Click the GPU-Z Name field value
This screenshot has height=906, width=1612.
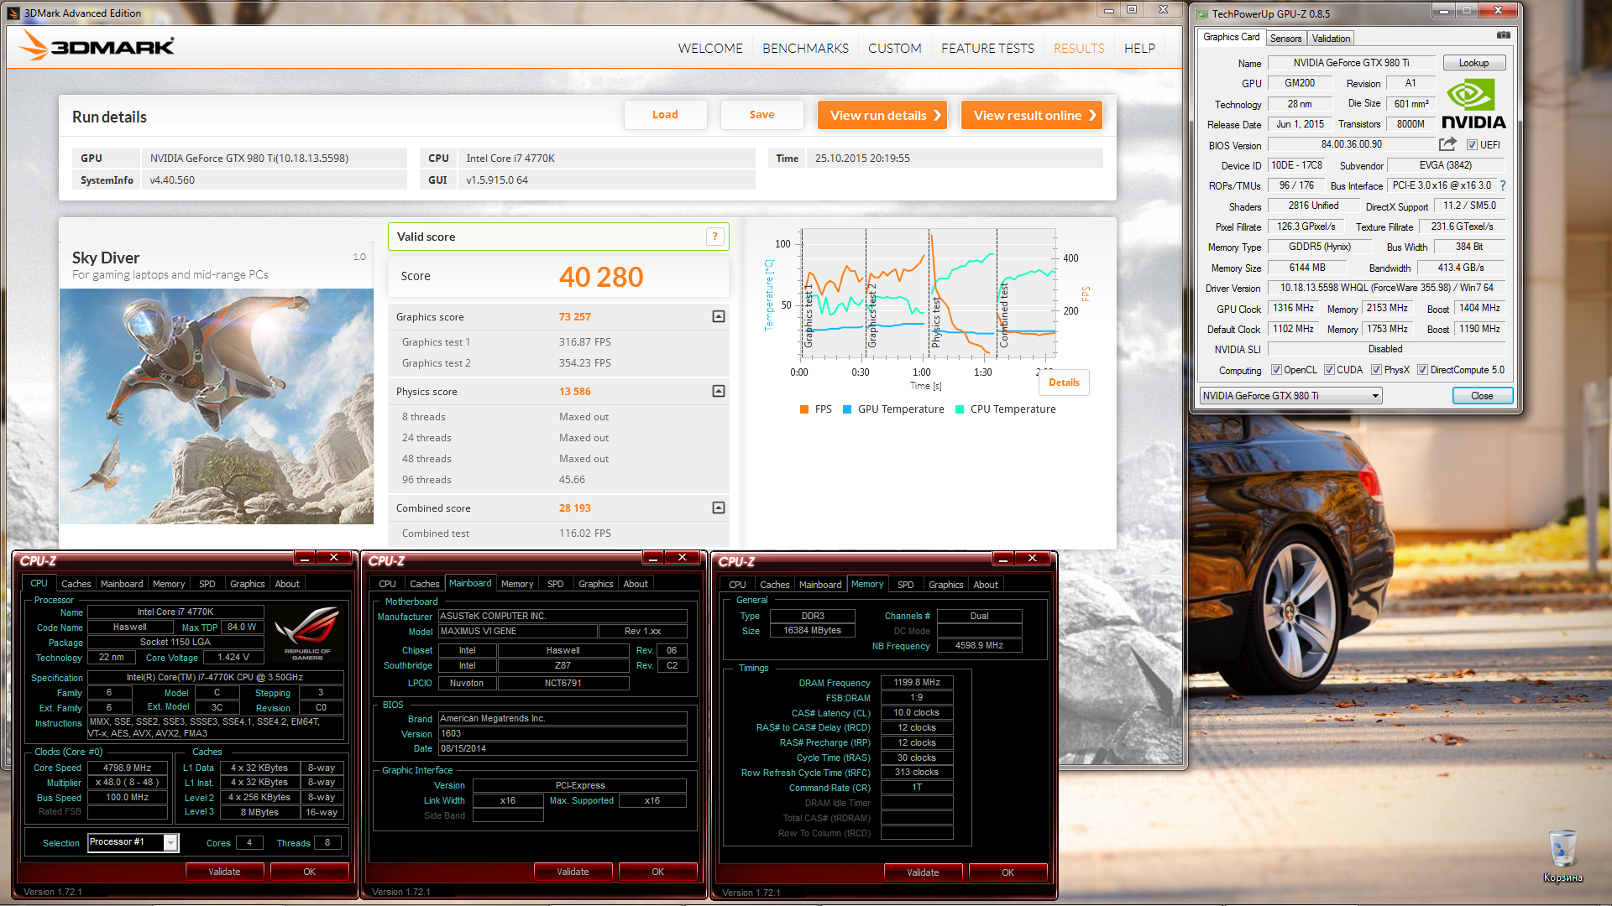1351,63
